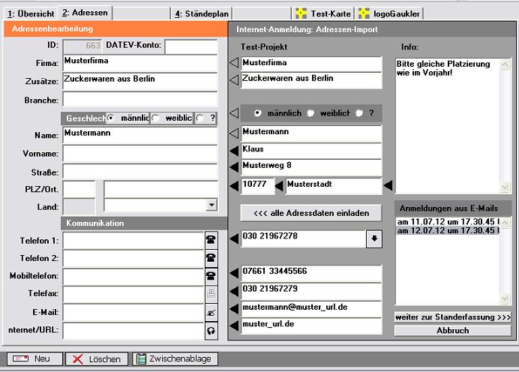Click the yellow icon on logoGaukler tab

pyautogui.click(x=364, y=13)
